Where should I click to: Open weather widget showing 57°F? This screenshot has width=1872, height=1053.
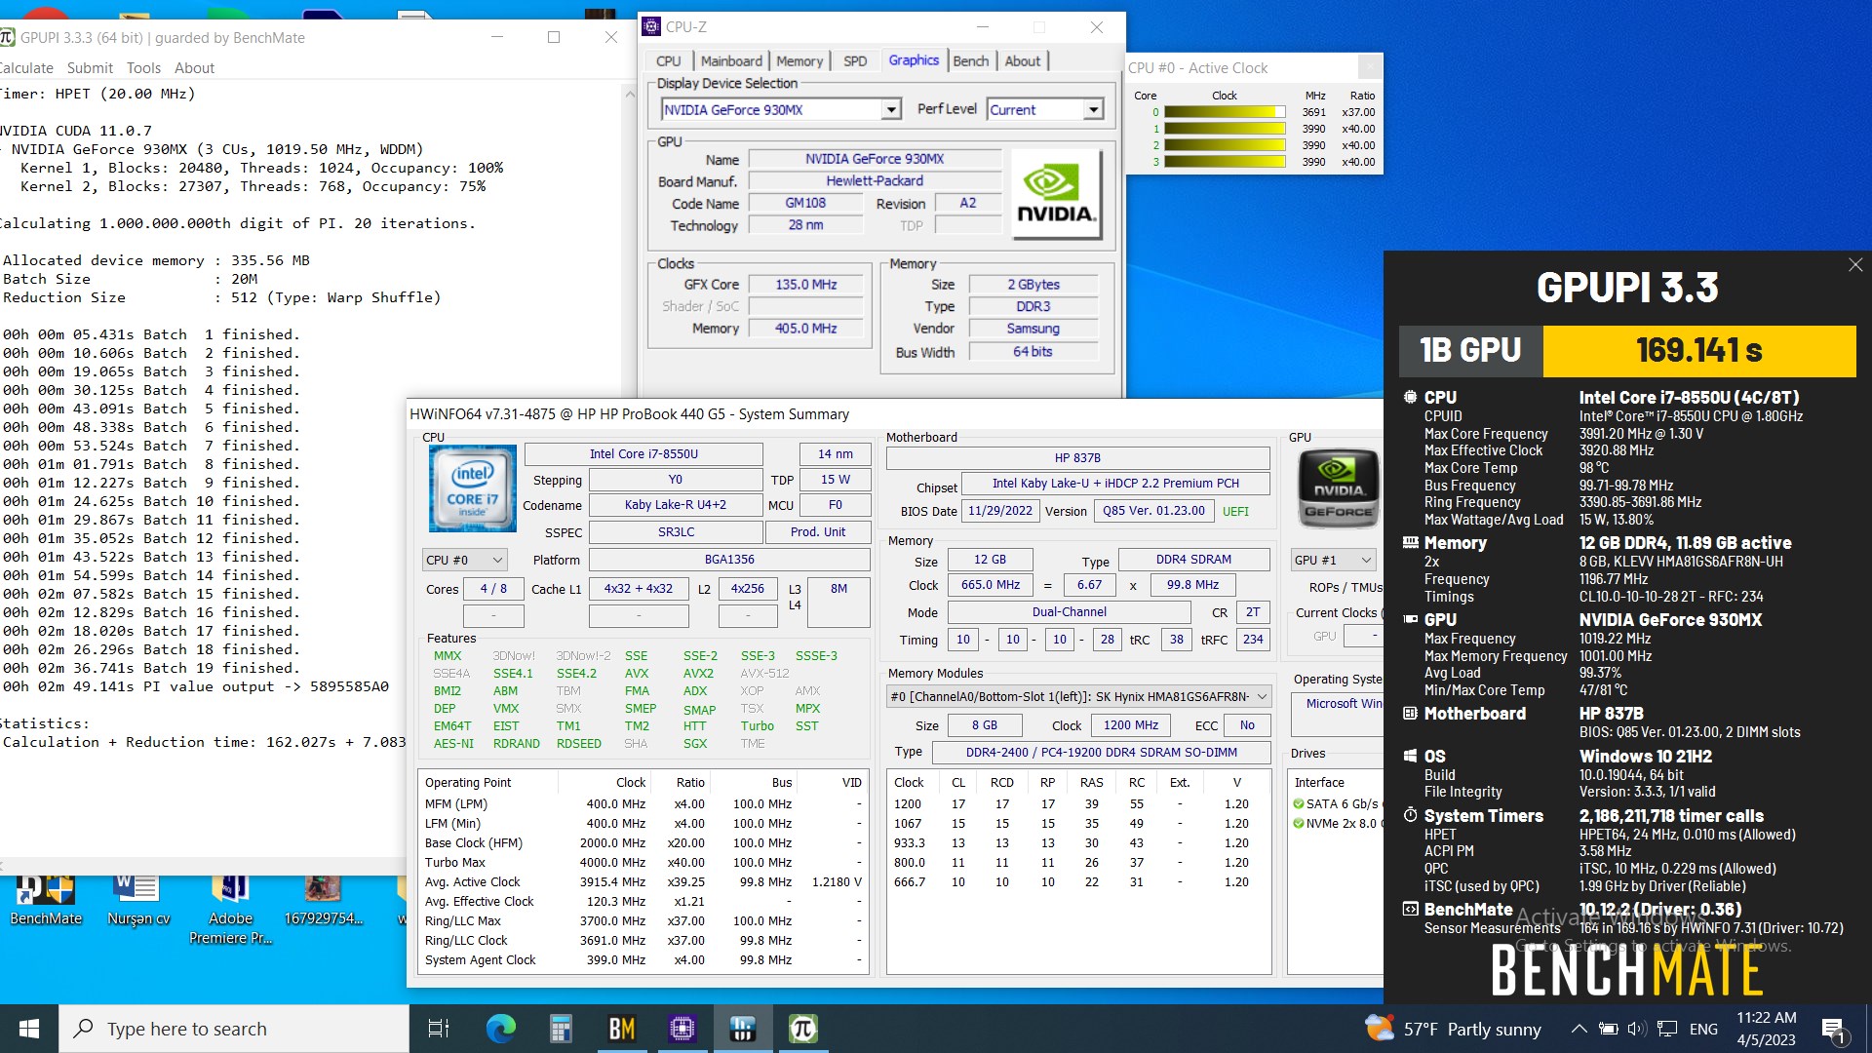point(1453,1029)
